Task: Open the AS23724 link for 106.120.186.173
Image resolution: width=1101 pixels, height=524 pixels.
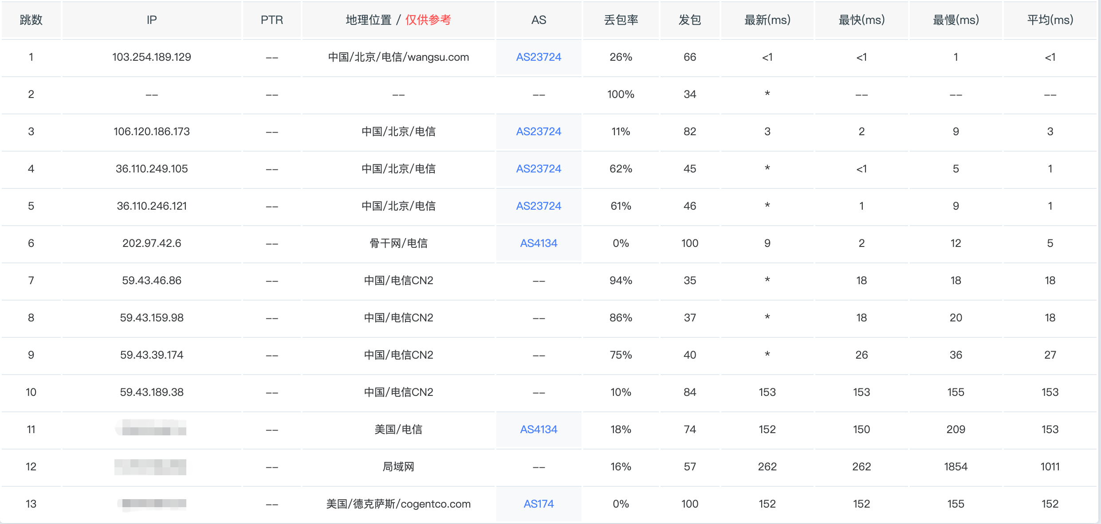Action: point(539,132)
